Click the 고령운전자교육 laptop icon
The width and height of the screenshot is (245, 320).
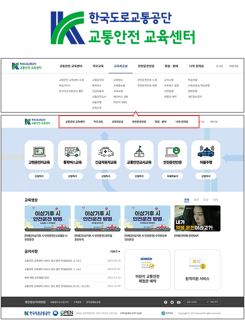(39, 152)
